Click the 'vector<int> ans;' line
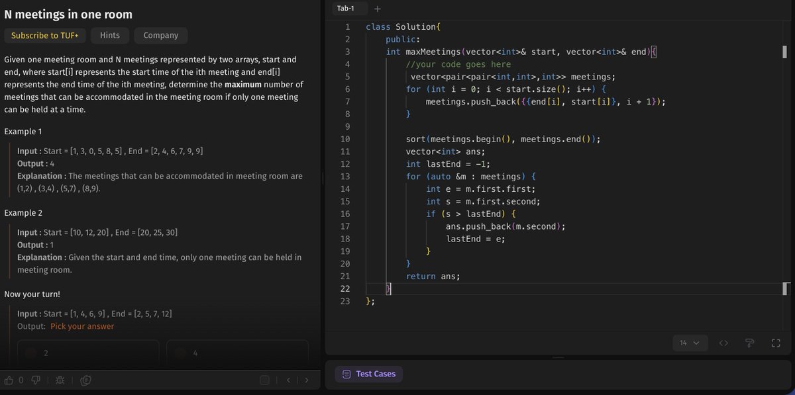795x395 pixels. 445,152
